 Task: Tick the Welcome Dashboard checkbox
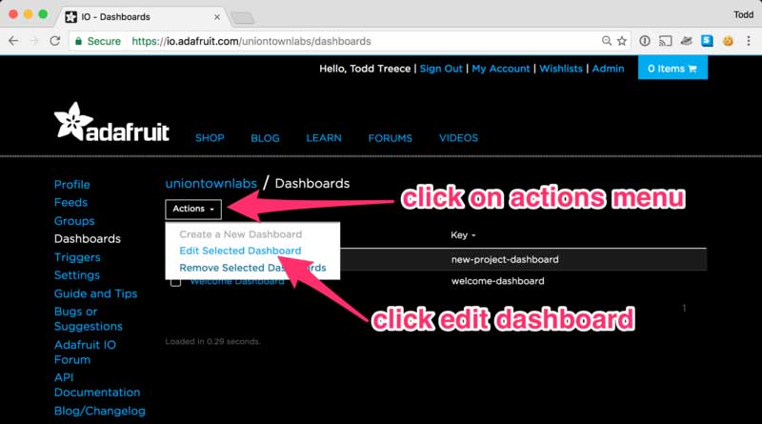(x=175, y=282)
